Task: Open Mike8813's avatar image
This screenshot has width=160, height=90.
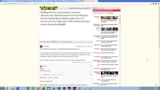Action: [x=41, y=46]
